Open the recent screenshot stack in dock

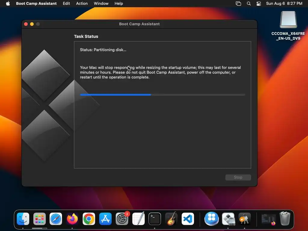[x=268, y=219]
